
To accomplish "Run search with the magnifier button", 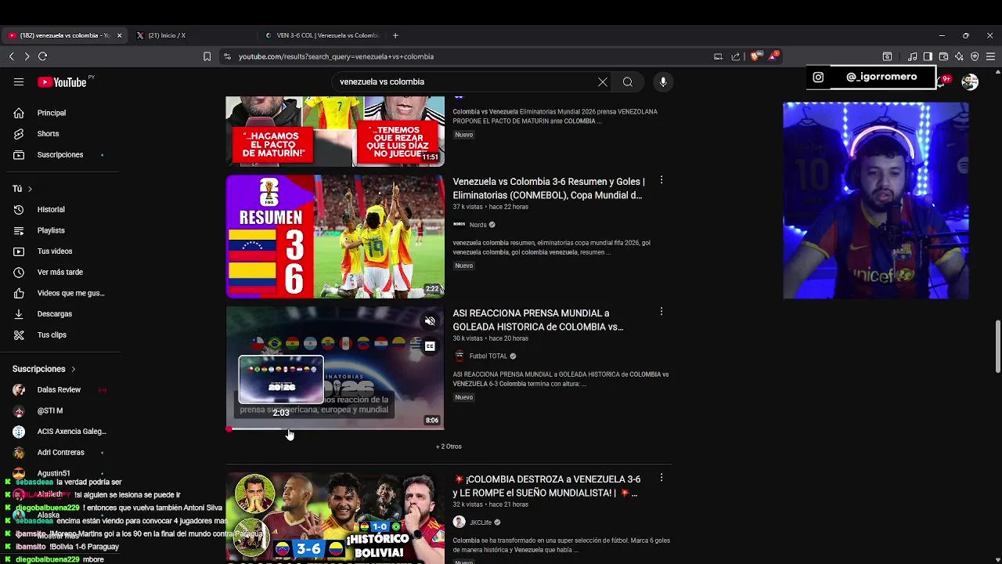I will pyautogui.click(x=628, y=81).
